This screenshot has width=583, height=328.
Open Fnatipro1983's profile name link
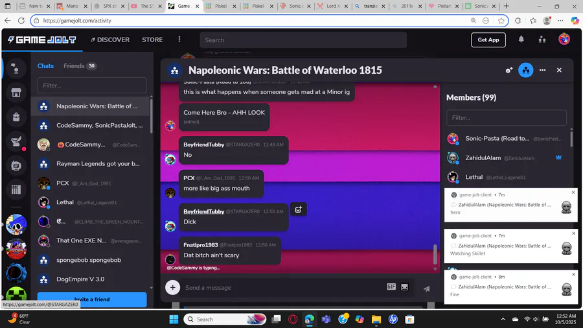click(x=200, y=244)
